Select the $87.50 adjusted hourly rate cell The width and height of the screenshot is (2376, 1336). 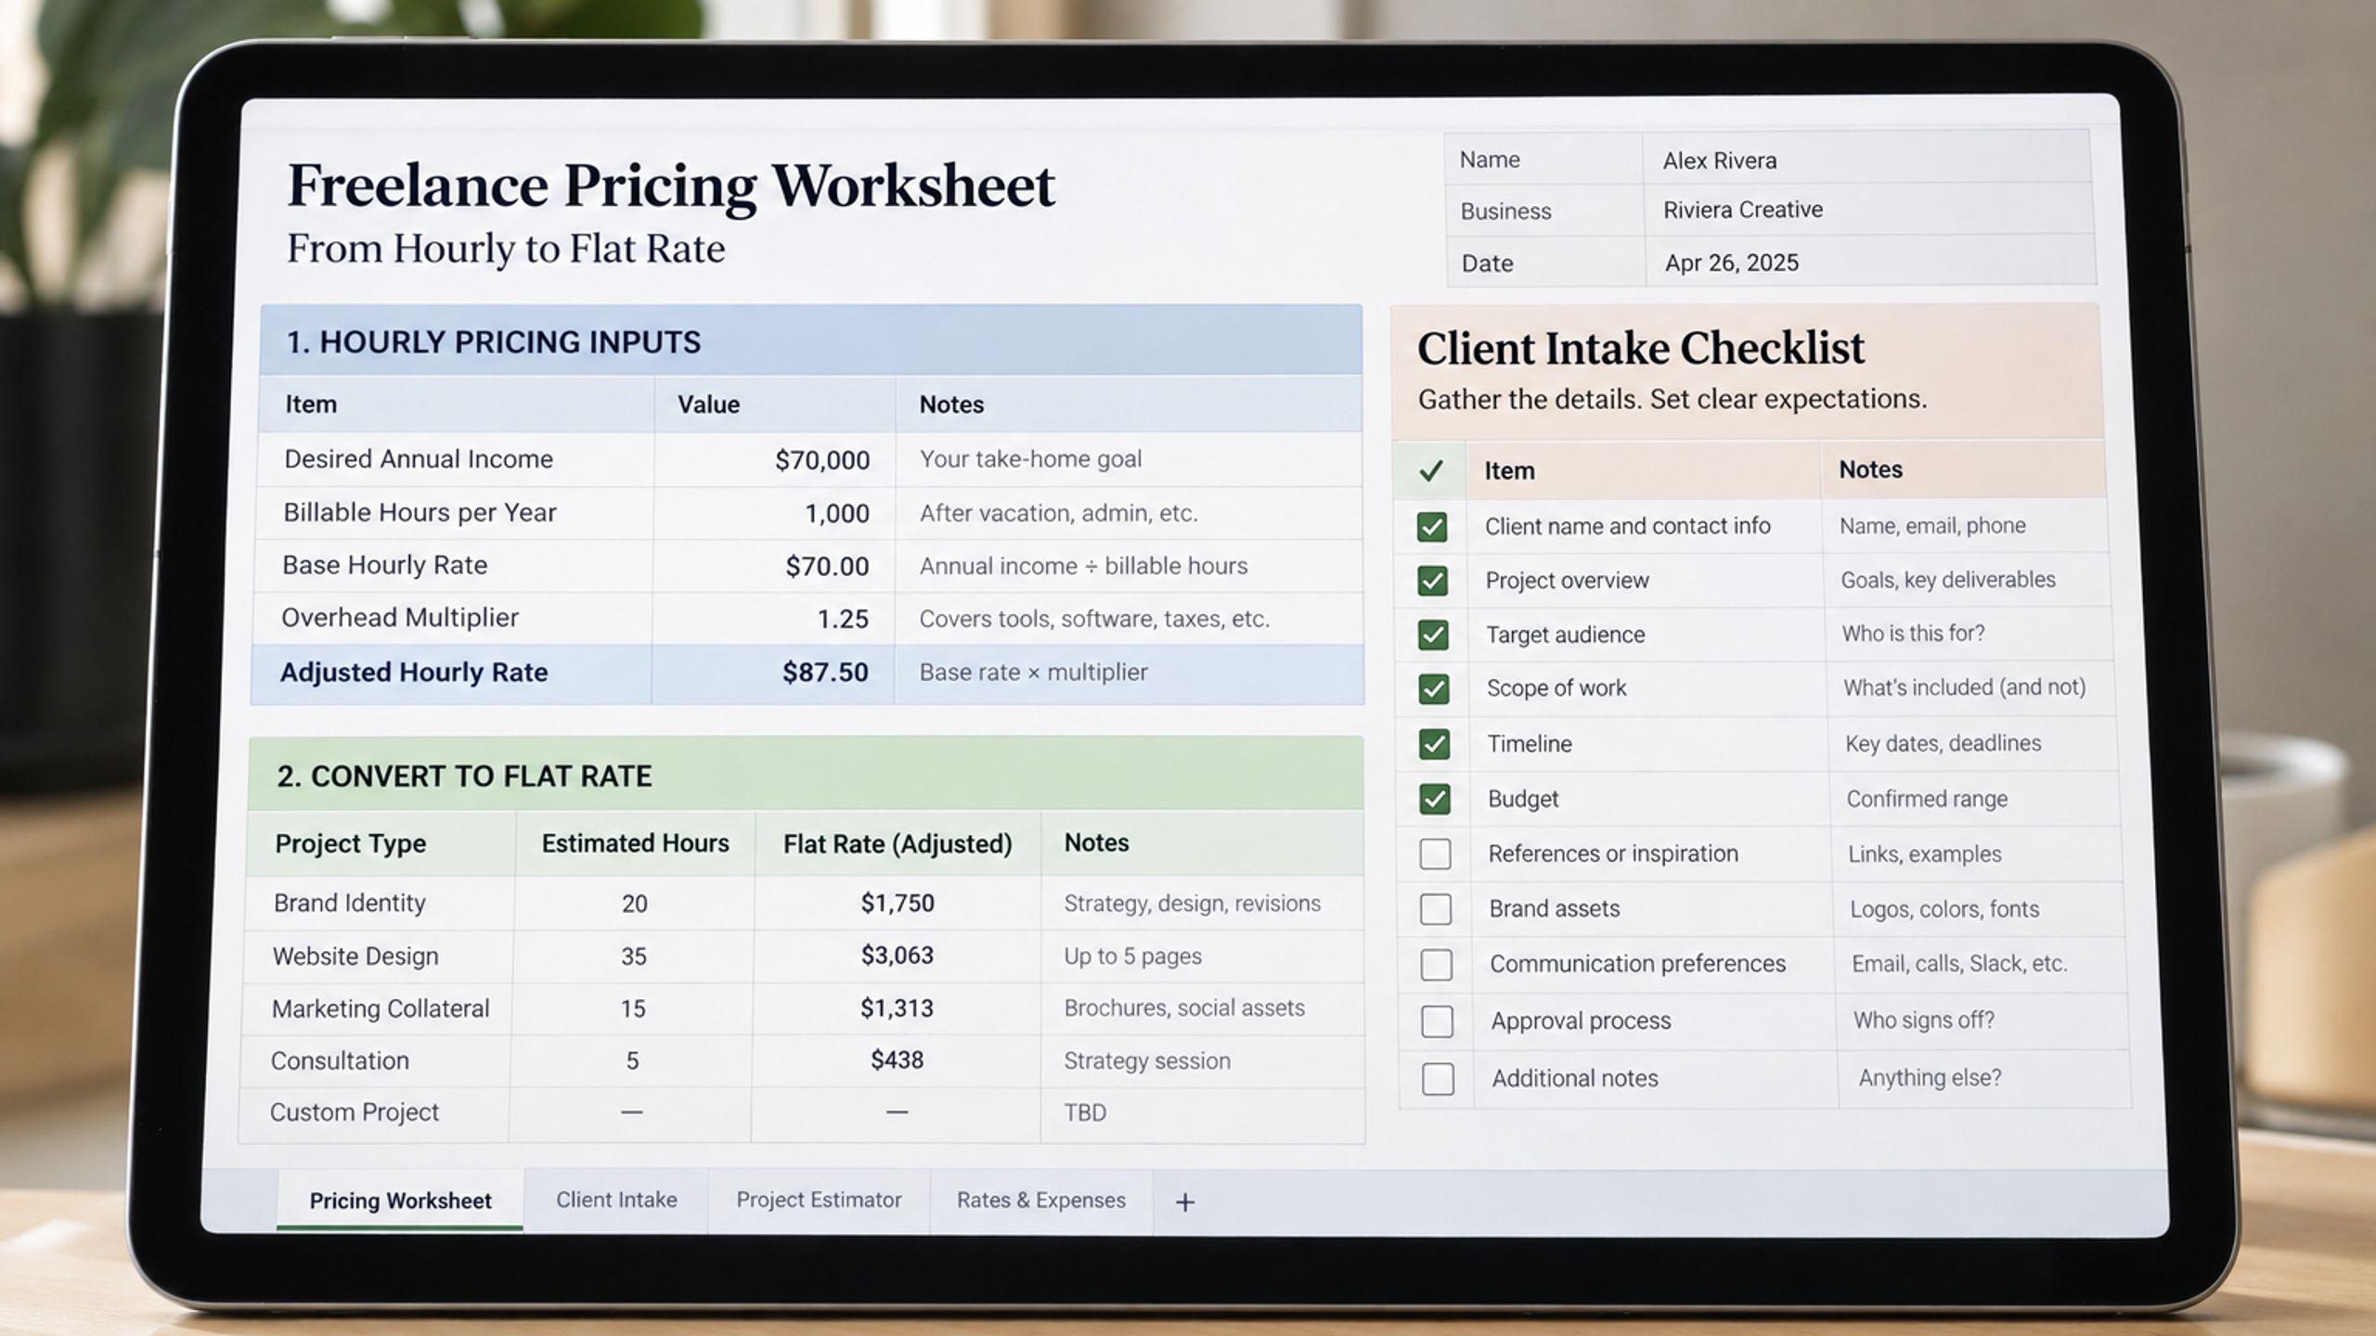coord(771,673)
